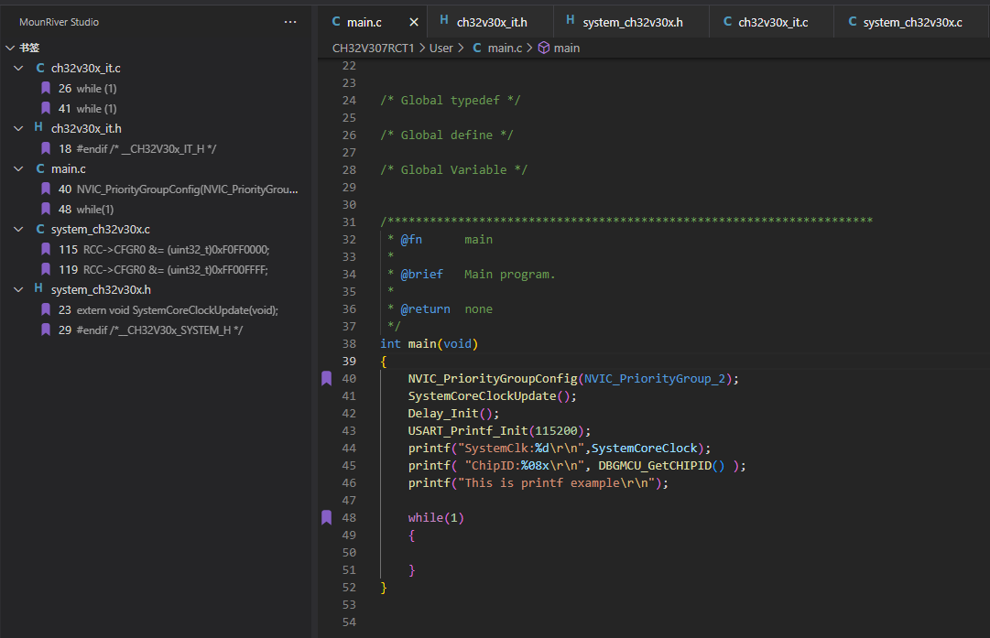Click the H icon on system_ch32v30x.h tab
990x638 pixels.
pyautogui.click(x=571, y=20)
